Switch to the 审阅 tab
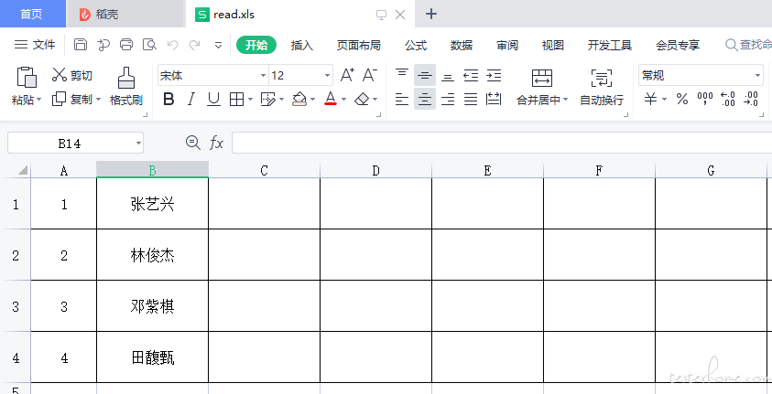Image resolution: width=772 pixels, height=394 pixels. pyautogui.click(x=507, y=45)
